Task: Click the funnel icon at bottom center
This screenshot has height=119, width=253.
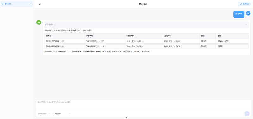Action: tap(126, 118)
